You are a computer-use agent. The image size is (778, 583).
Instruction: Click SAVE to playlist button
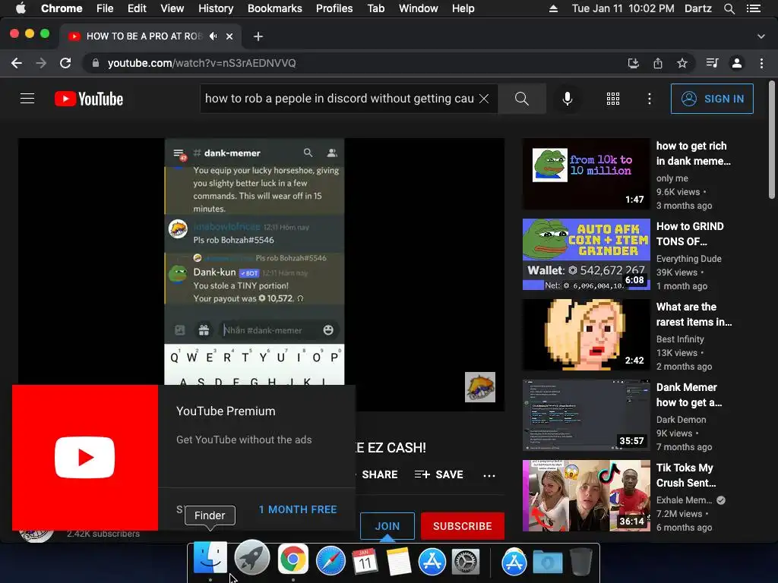click(x=438, y=474)
